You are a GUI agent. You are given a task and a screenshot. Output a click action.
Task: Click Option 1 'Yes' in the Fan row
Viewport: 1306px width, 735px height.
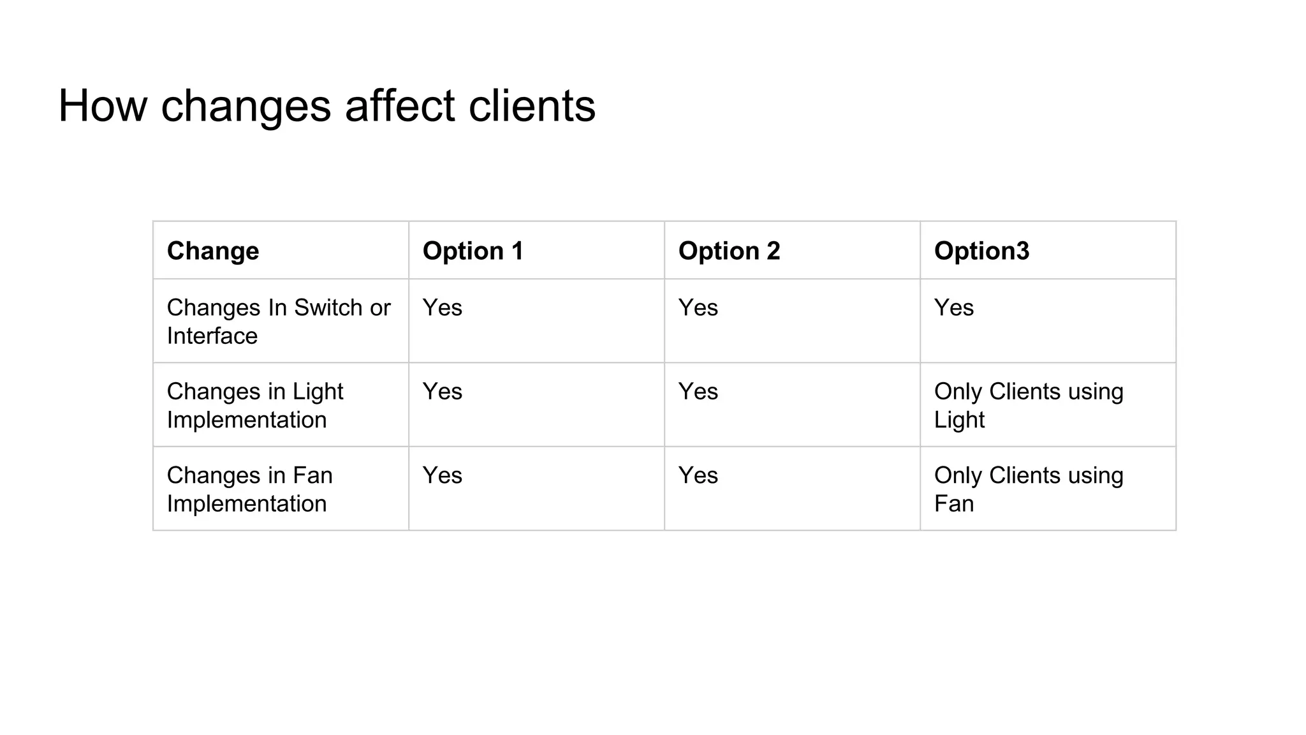click(x=443, y=475)
